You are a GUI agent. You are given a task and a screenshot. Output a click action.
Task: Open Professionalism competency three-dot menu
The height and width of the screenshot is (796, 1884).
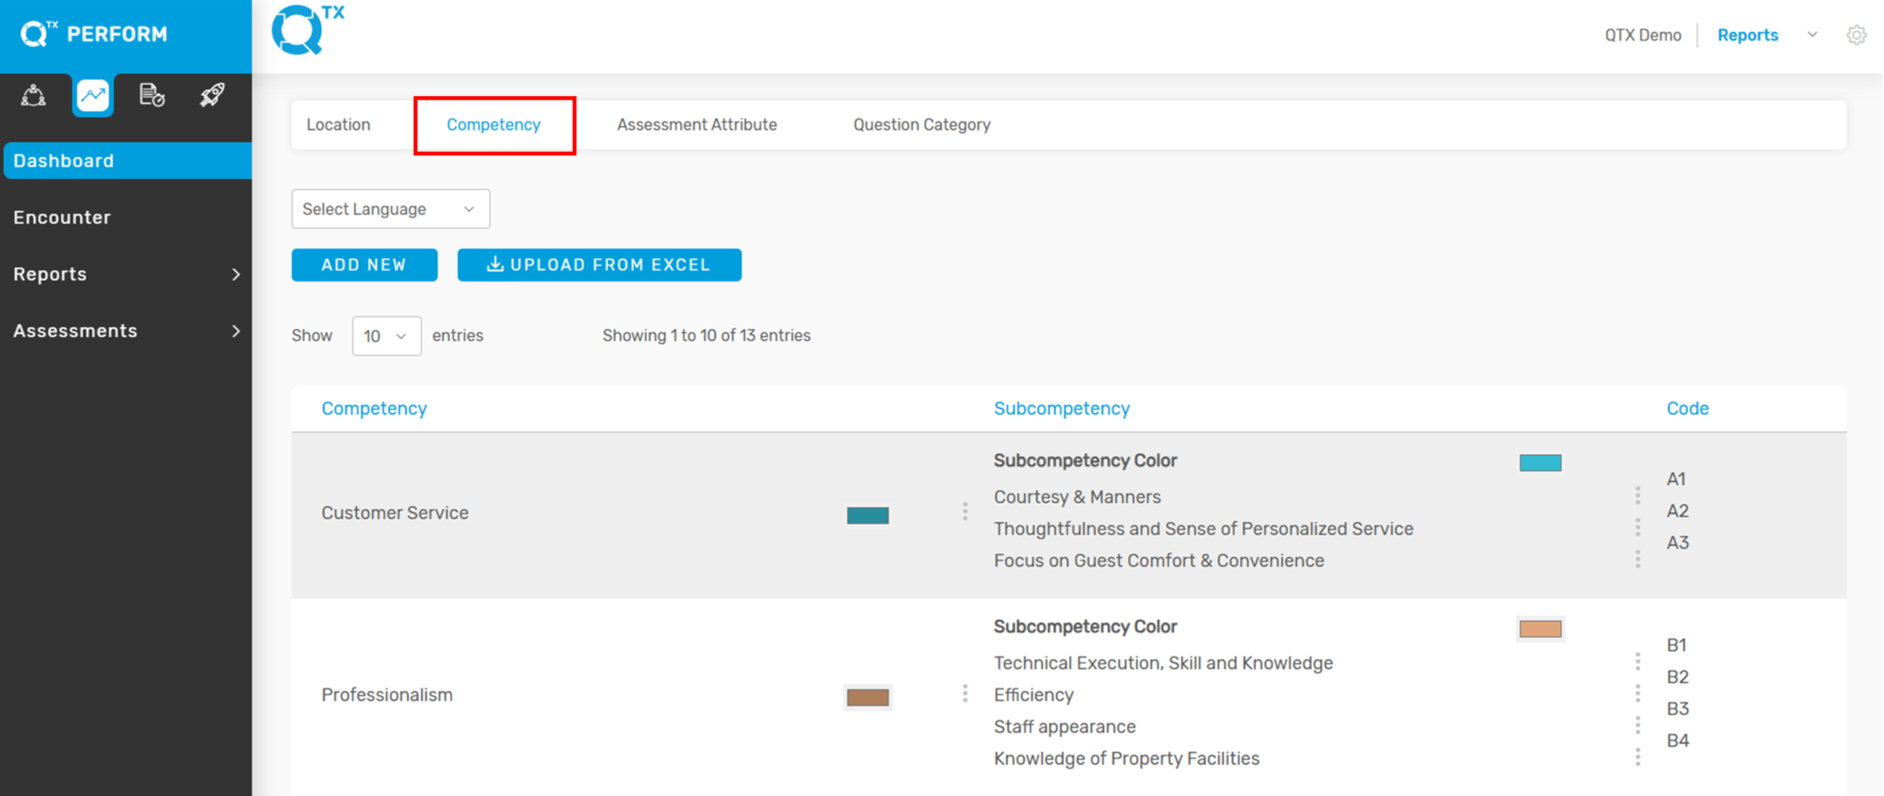pyautogui.click(x=965, y=694)
